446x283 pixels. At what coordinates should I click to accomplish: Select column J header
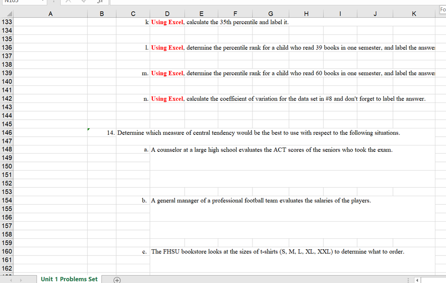tap(375, 14)
